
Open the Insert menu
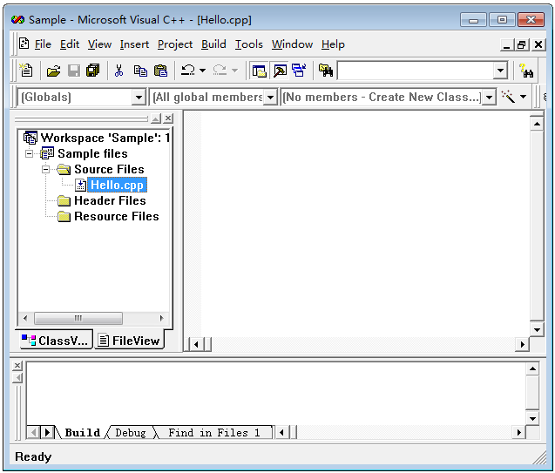(134, 44)
